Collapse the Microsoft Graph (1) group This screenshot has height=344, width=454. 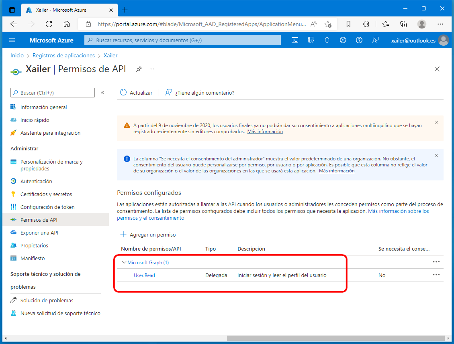(x=124, y=262)
